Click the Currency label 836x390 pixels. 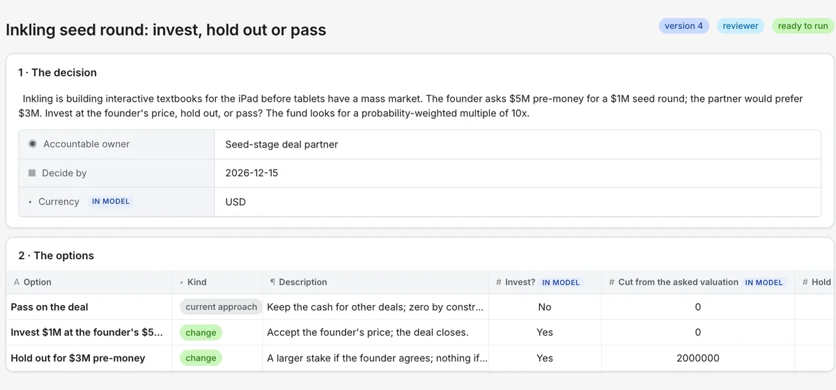click(x=59, y=202)
